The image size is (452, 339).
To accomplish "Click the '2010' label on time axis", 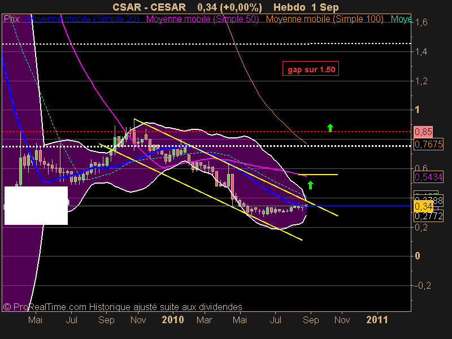I will pyautogui.click(x=173, y=320).
